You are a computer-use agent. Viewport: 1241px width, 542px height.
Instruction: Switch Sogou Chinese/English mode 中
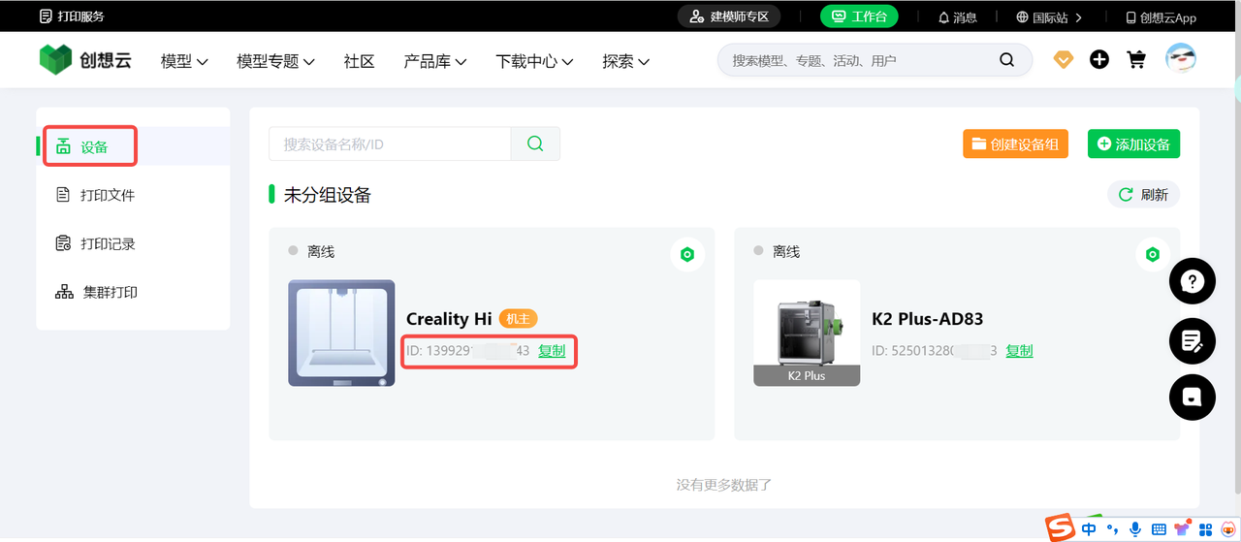click(1089, 529)
